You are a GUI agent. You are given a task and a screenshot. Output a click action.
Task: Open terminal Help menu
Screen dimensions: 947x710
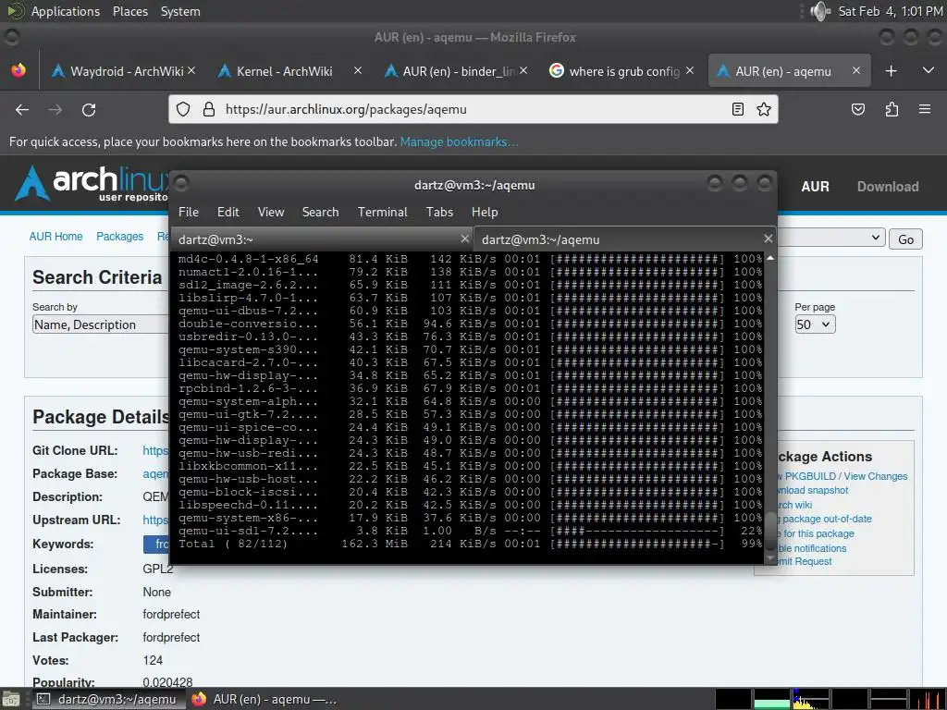point(485,212)
